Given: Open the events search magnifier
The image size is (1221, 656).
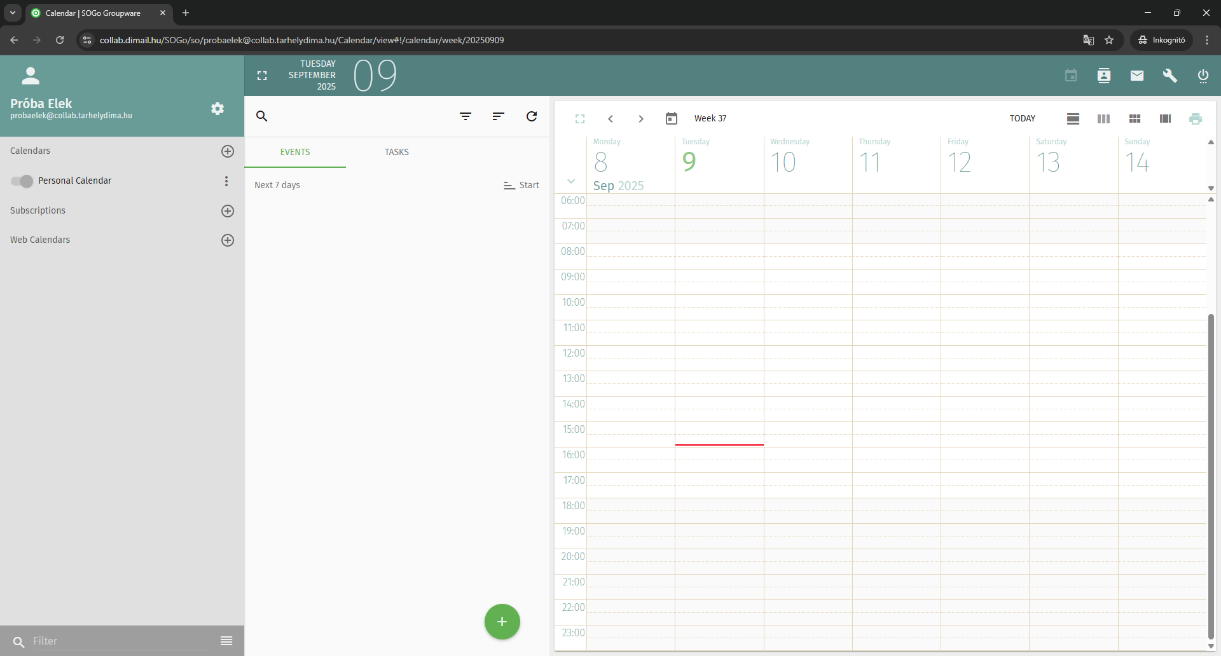Looking at the screenshot, I should (261, 116).
